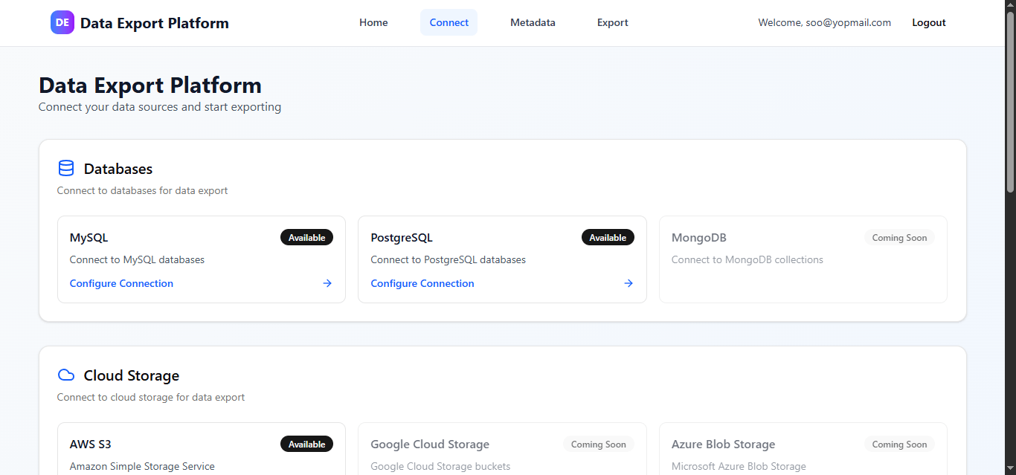This screenshot has width=1016, height=475.
Task: Click 'Connect to databases for data export' text
Action: [x=143, y=190]
